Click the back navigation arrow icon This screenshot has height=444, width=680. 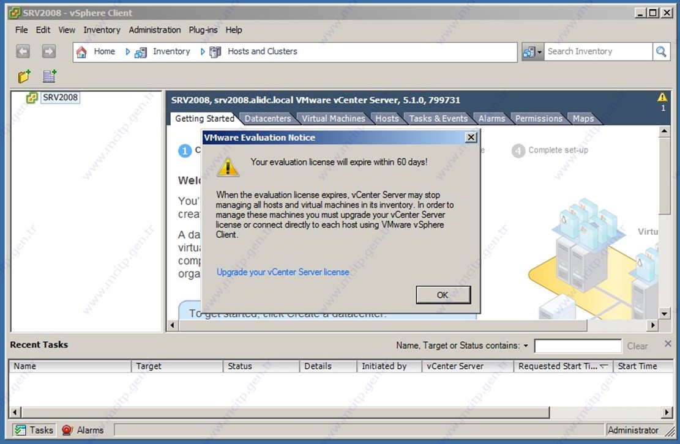[23, 51]
